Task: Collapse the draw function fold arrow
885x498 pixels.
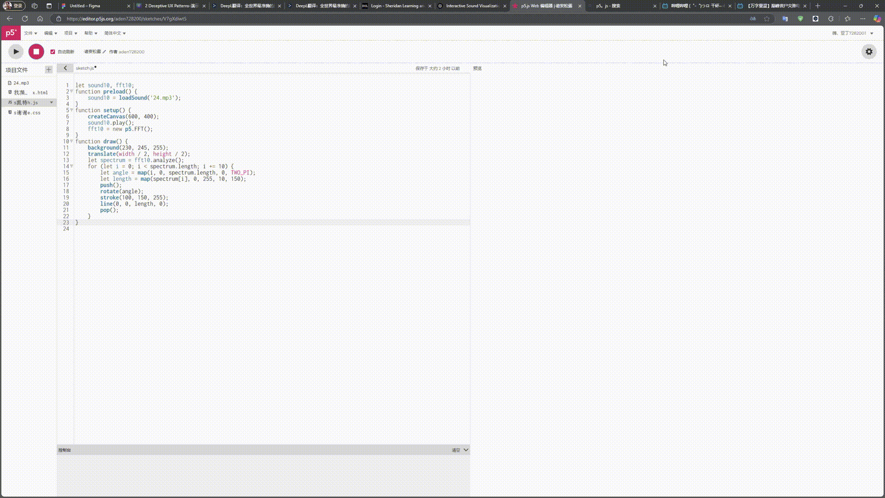Action: click(71, 141)
